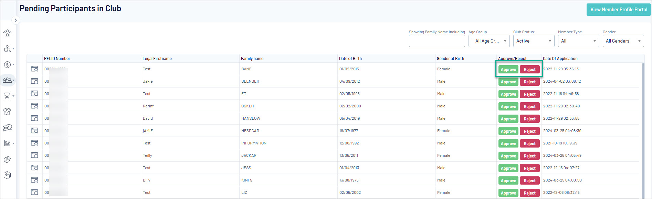652x199 pixels.
Task: View record icon for JACKAR row
Action: tap(34, 155)
